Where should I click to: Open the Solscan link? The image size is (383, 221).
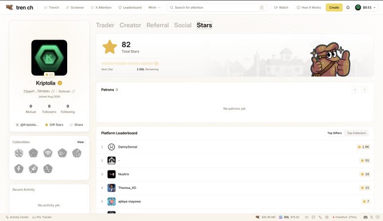click(x=64, y=91)
